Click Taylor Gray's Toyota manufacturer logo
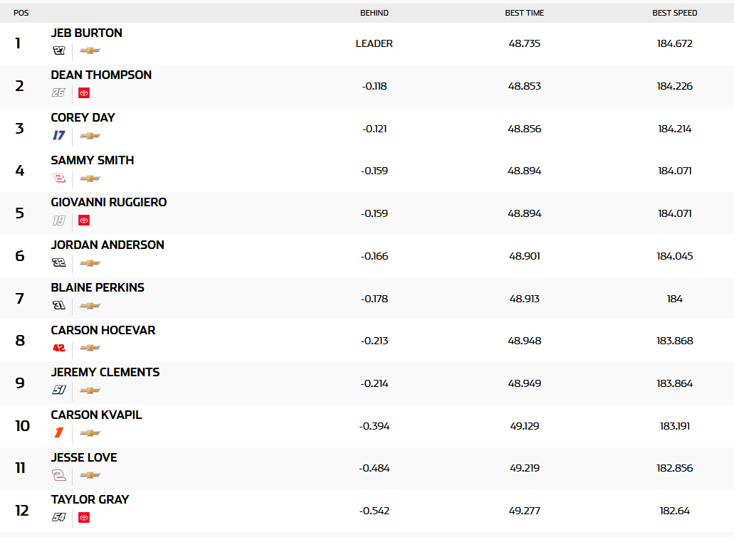The image size is (734, 537). coord(84,518)
